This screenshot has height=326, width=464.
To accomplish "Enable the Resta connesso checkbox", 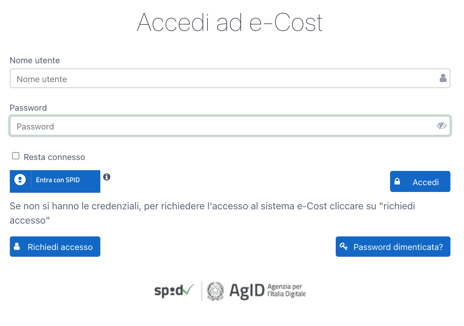I will (16, 156).
